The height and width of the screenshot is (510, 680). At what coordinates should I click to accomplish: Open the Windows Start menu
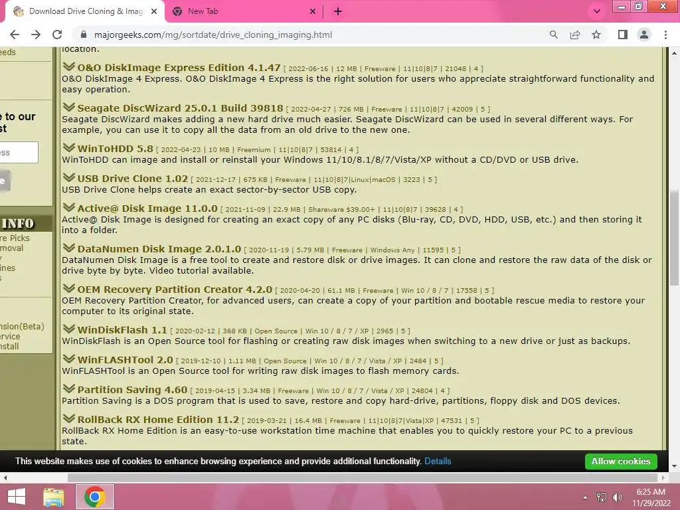pyautogui.click(x=17, y=497)
